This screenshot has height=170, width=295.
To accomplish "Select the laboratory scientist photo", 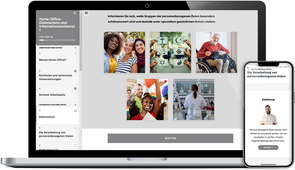I will (x=193, y=100).
